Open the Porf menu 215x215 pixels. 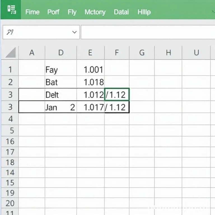tap(53, 12)
